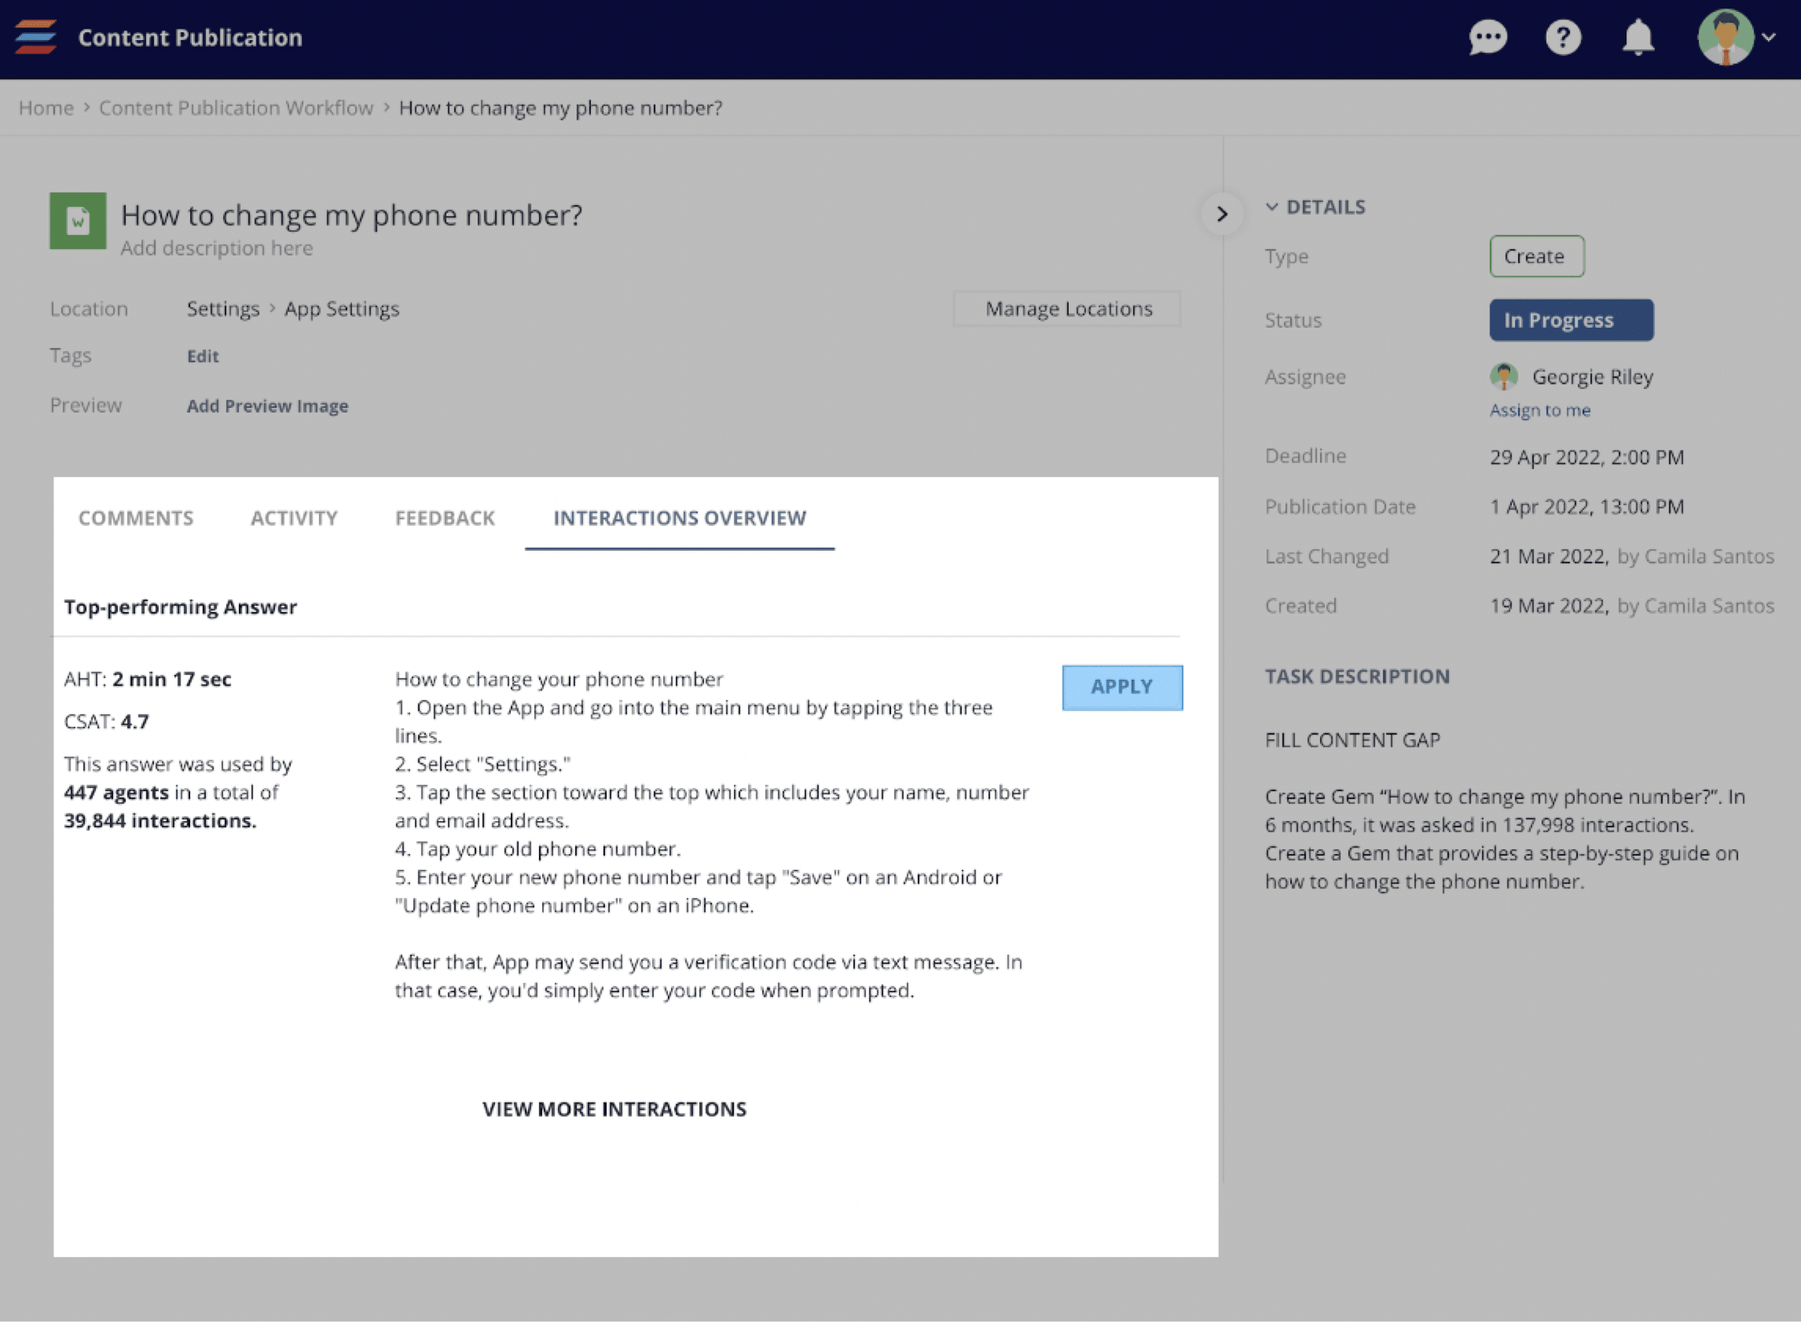Open the notifications bell
The image size is (1801, 1322).
(1638, 38)
